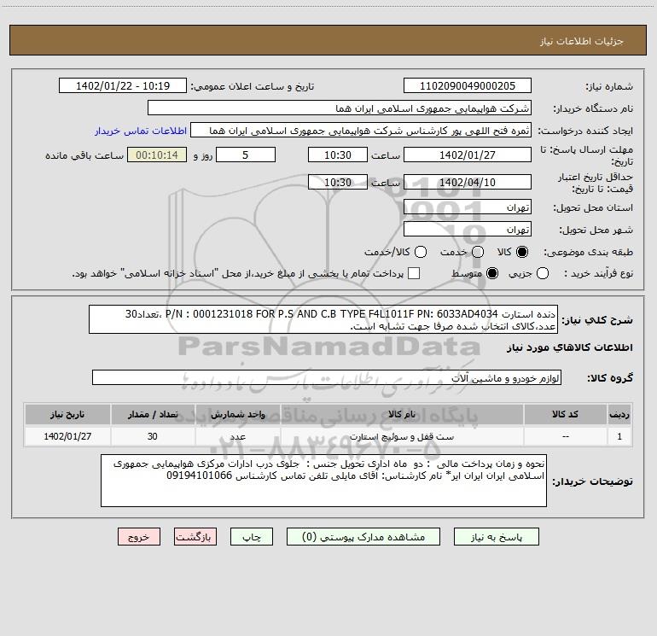Click the need number field 1102090049000205
Image resolution: width=657 pixels, height=636 pixels.
(468, 85)
